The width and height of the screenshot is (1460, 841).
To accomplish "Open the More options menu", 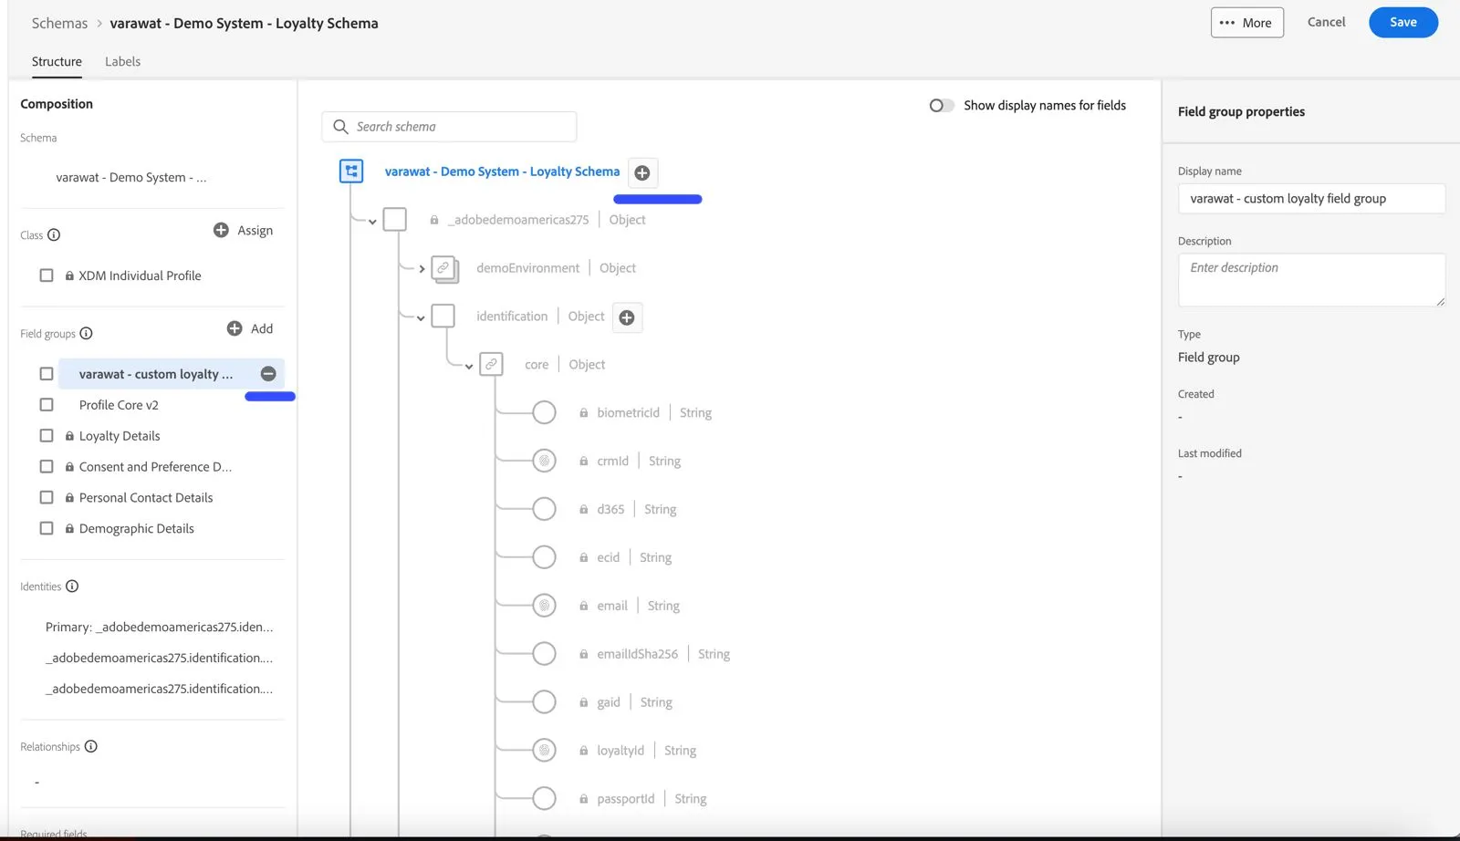I will (x=1246, y=23).
